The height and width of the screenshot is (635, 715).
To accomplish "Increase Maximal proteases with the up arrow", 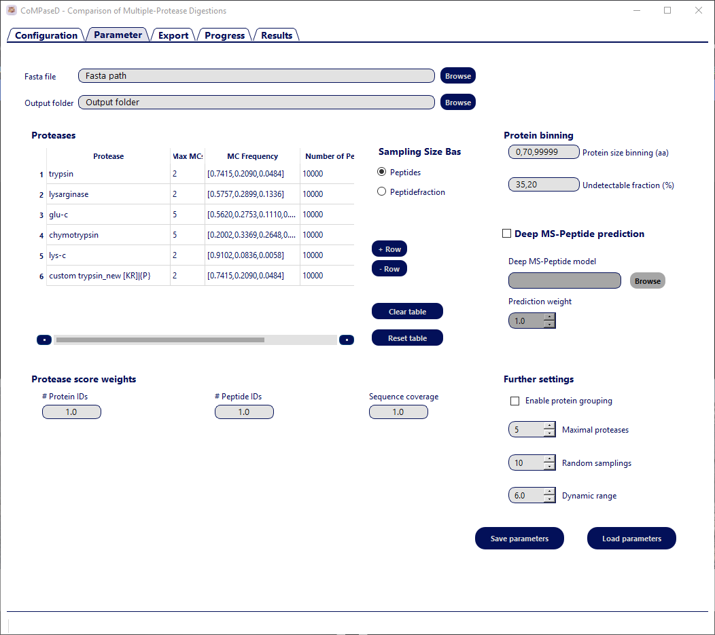I will pos(549,427).
